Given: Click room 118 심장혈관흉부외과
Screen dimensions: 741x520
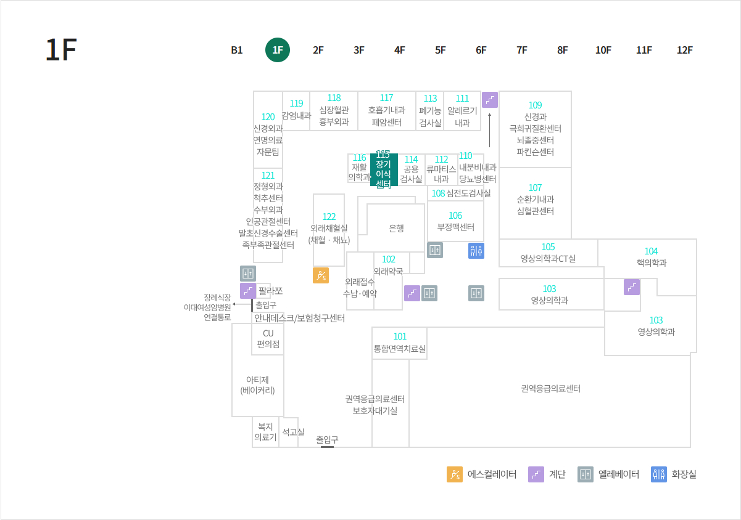Looking at the screenshot, I should [x=334, y=111].
